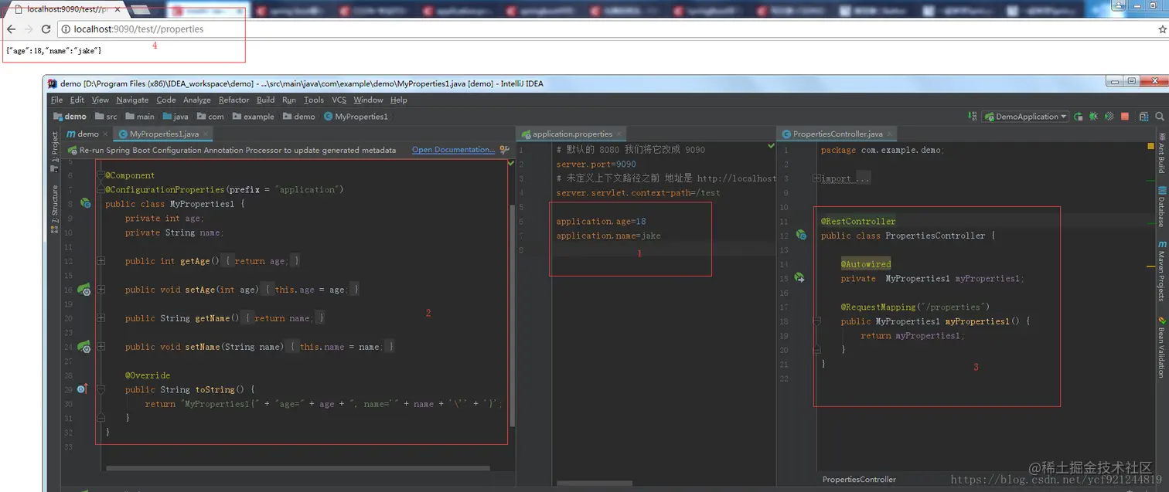Start debugging with the bug icon
Screen dimensions: 1169x492
1093,117
